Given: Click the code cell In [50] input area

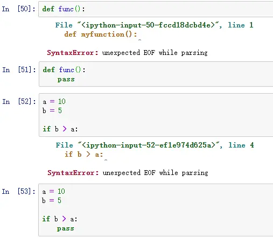Looking at the screenshot, I should point(156,9).
